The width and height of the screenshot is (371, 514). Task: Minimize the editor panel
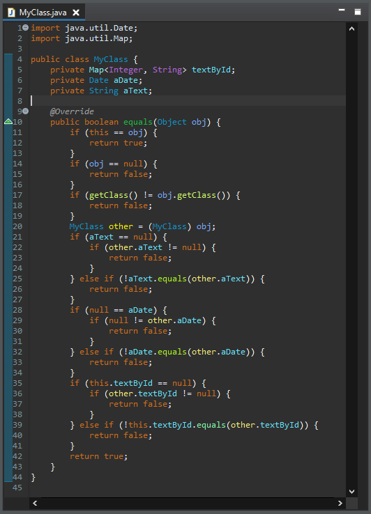click(342, 10)
